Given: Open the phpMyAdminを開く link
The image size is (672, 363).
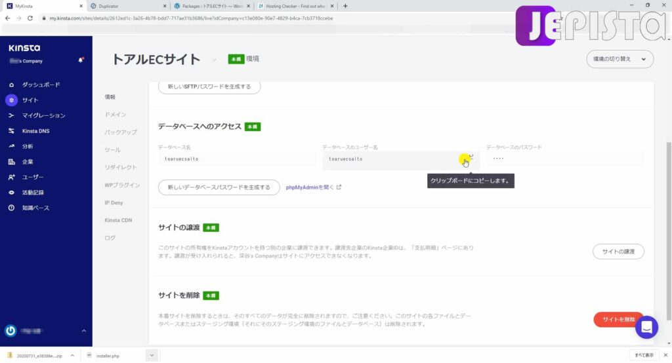Looking at the screenshot, I should tap(310, 187).
